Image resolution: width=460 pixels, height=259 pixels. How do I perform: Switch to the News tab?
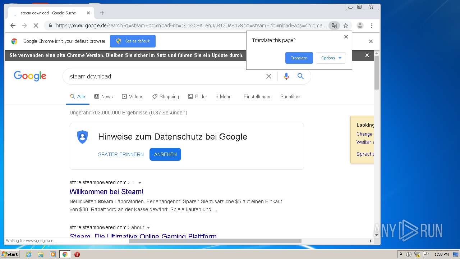coord(103,96)
